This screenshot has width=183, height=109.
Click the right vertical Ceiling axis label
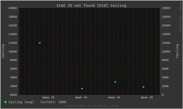coord(177,51)
